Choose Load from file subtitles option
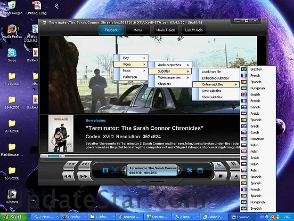Screen dimensions: 294x221 coord(216,72)
